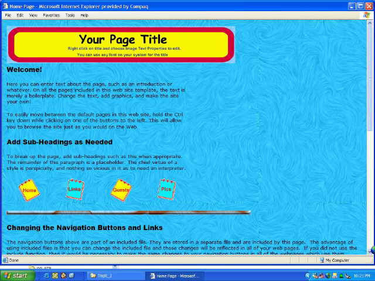Open the Tools menu
Viewport: 375px width, 281px height.
70,15
